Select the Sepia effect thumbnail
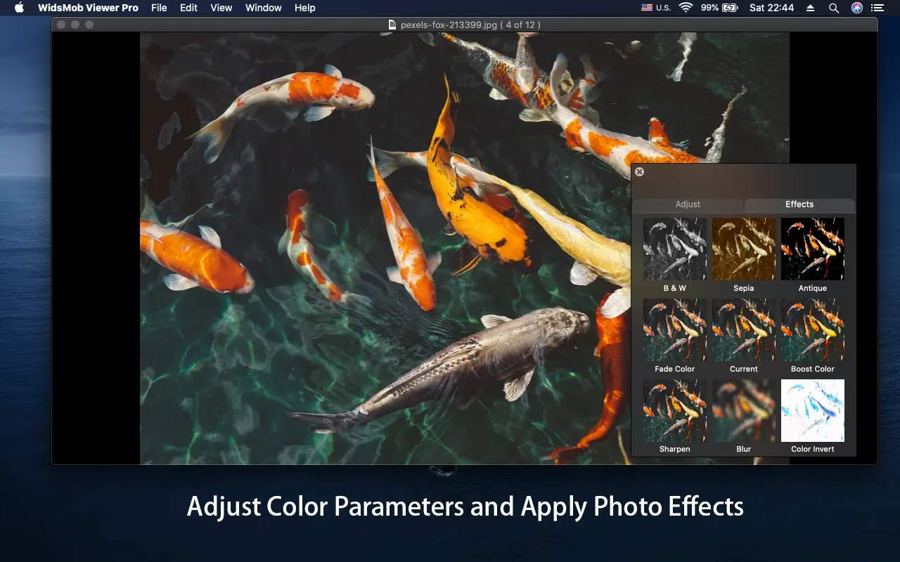The width and height of the screenshot is (900, 562). (743, 249)
